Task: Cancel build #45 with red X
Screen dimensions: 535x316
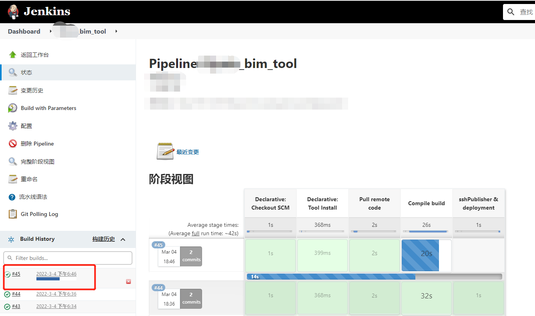Action: 128,282
